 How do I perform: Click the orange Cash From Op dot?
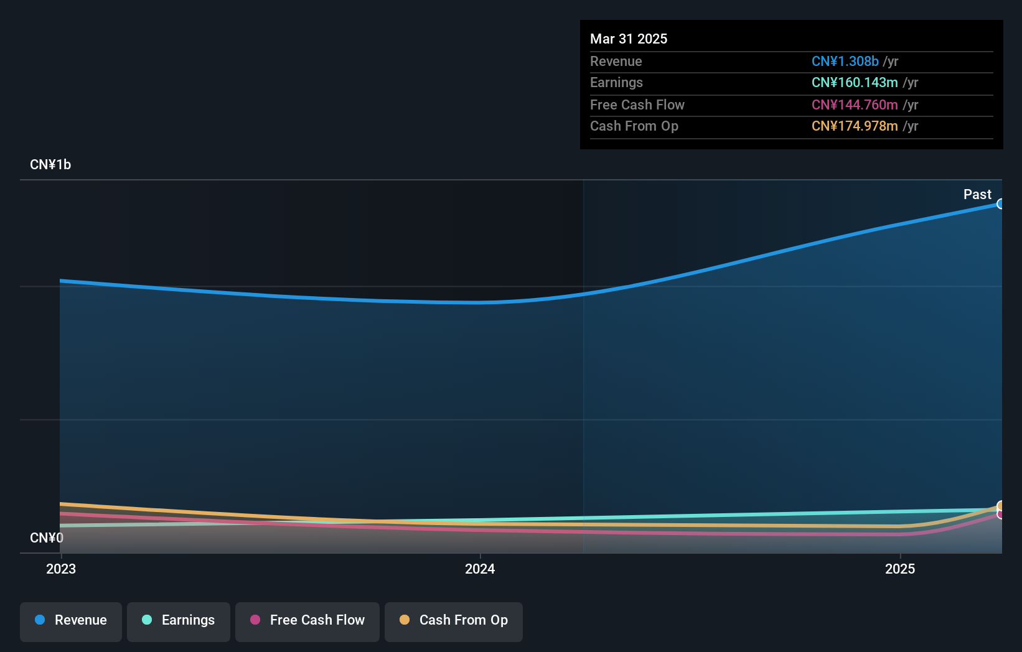(x=405, y=620)
